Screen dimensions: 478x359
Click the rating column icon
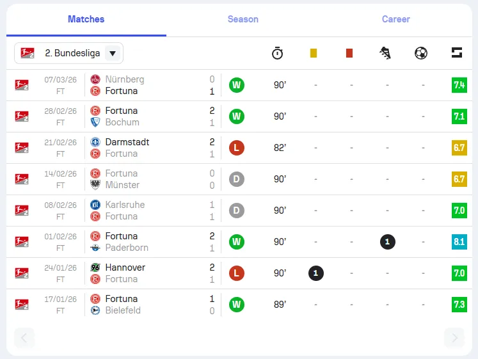click(x=457, y=53)
